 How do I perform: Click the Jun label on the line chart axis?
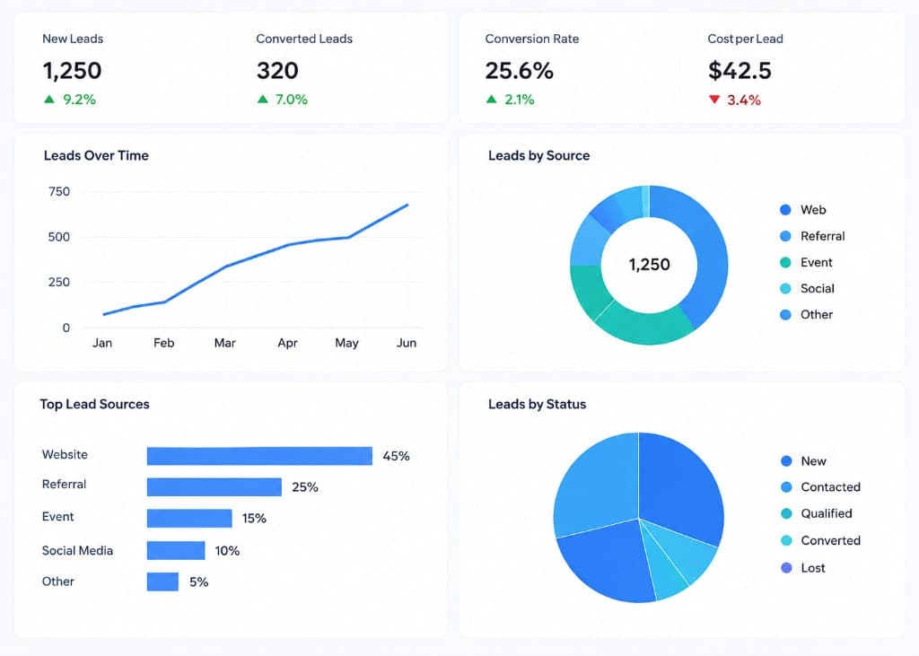point(407,343)
